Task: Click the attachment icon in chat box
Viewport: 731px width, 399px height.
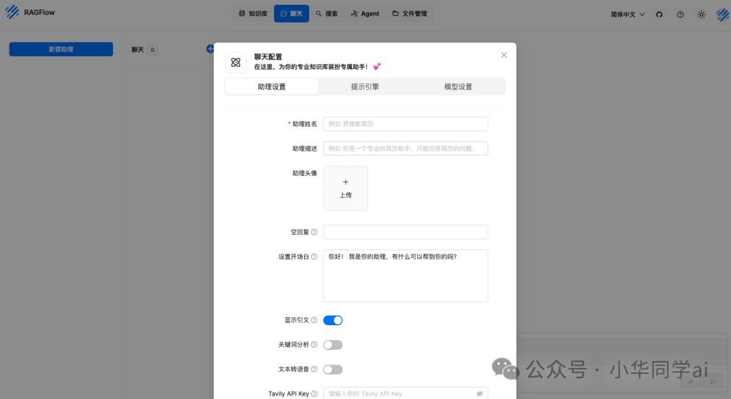Action: coord(690,381)
